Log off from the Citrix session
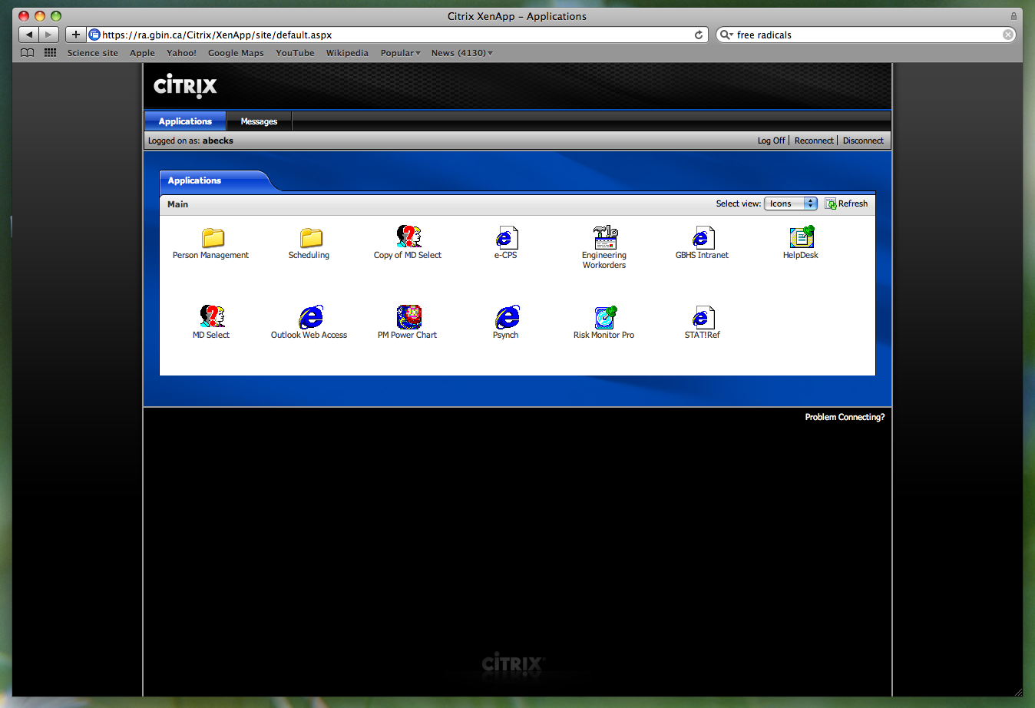This screenshot has height=708, width=1035. point(771,141)
